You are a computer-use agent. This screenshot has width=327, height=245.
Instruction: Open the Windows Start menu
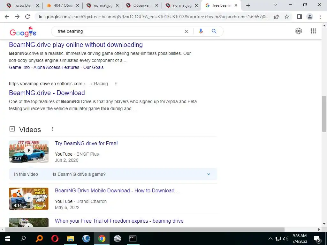tap(8, 239)
